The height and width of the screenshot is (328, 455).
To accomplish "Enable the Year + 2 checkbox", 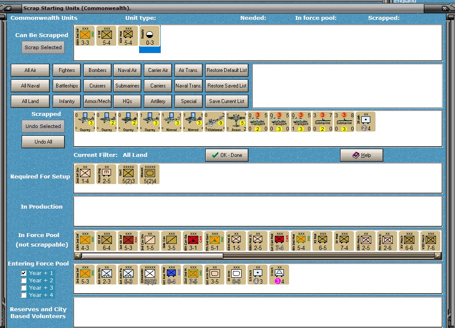I will tap(24, 281).
